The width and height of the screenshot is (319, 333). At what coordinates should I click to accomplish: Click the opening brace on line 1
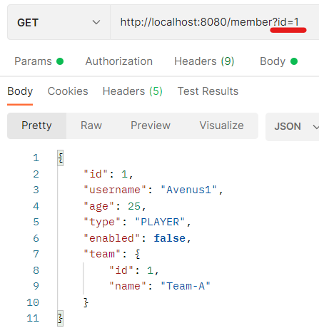61,158
